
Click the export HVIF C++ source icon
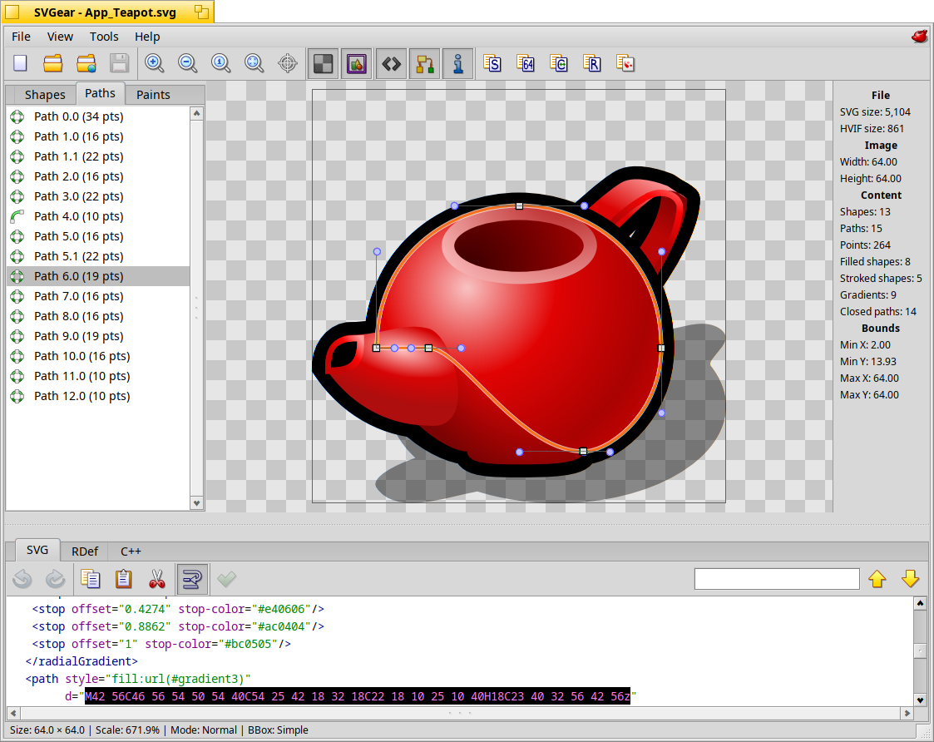[x=559, y=63]
